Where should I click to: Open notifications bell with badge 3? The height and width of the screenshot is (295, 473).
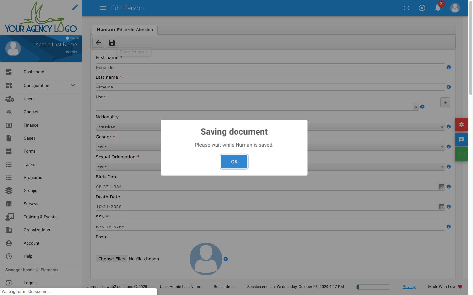pyautogui.click(x=438, y=7)
